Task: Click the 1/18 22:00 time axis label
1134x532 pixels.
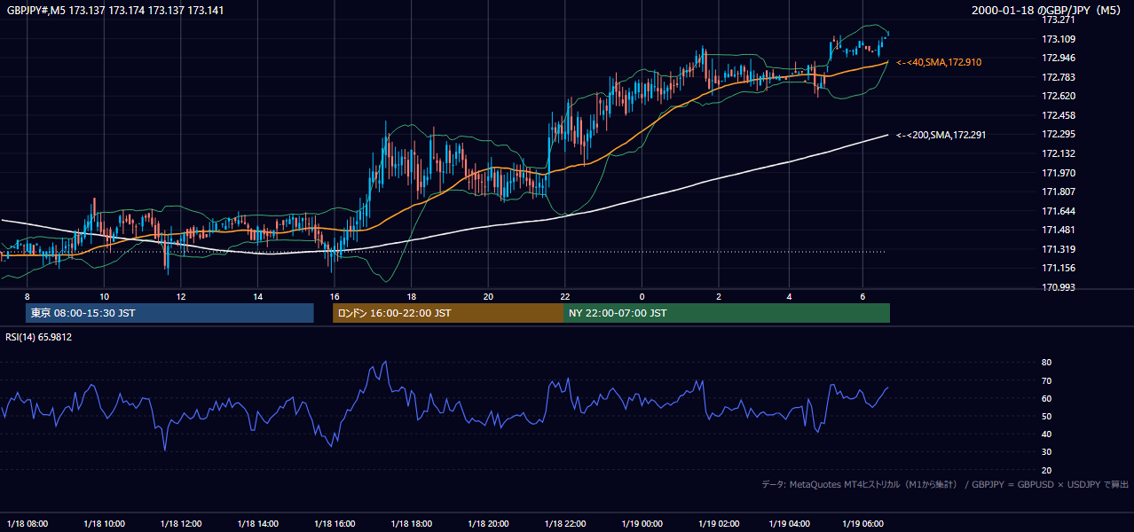Action: click(564, 523)
